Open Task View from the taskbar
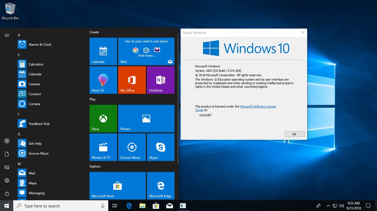The height and width of the screenshot is (211, 377). point(115,206)
